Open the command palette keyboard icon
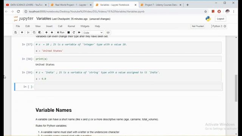The width and height of the screenshot is (242, 136). click(108, 32)
